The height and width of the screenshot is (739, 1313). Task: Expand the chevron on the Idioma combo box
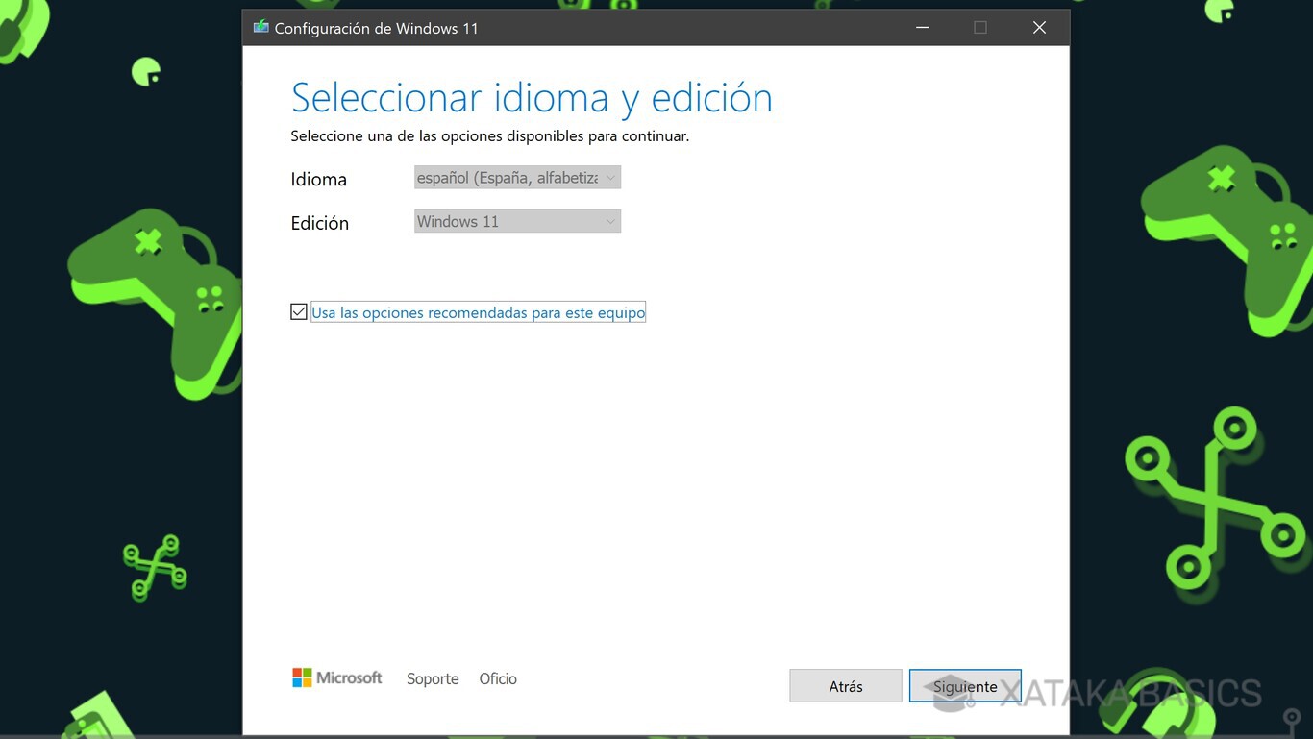click(610, 177)
